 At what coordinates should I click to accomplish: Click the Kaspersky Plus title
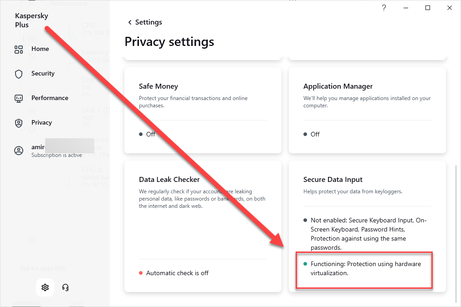(31, 20)
